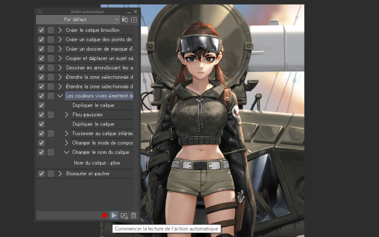Select the 'Fusionner au calque inférieur' step
This screenshot has height=237, width=379.
[102, 133]
